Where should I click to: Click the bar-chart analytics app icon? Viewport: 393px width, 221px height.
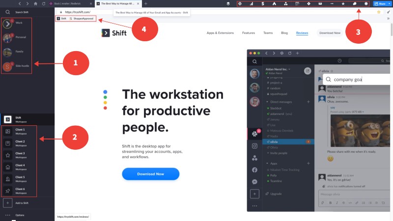click(x=252, y=4)
